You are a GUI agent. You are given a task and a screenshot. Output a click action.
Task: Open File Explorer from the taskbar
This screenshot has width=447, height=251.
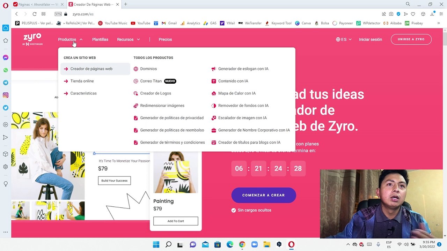coord(267,244)
